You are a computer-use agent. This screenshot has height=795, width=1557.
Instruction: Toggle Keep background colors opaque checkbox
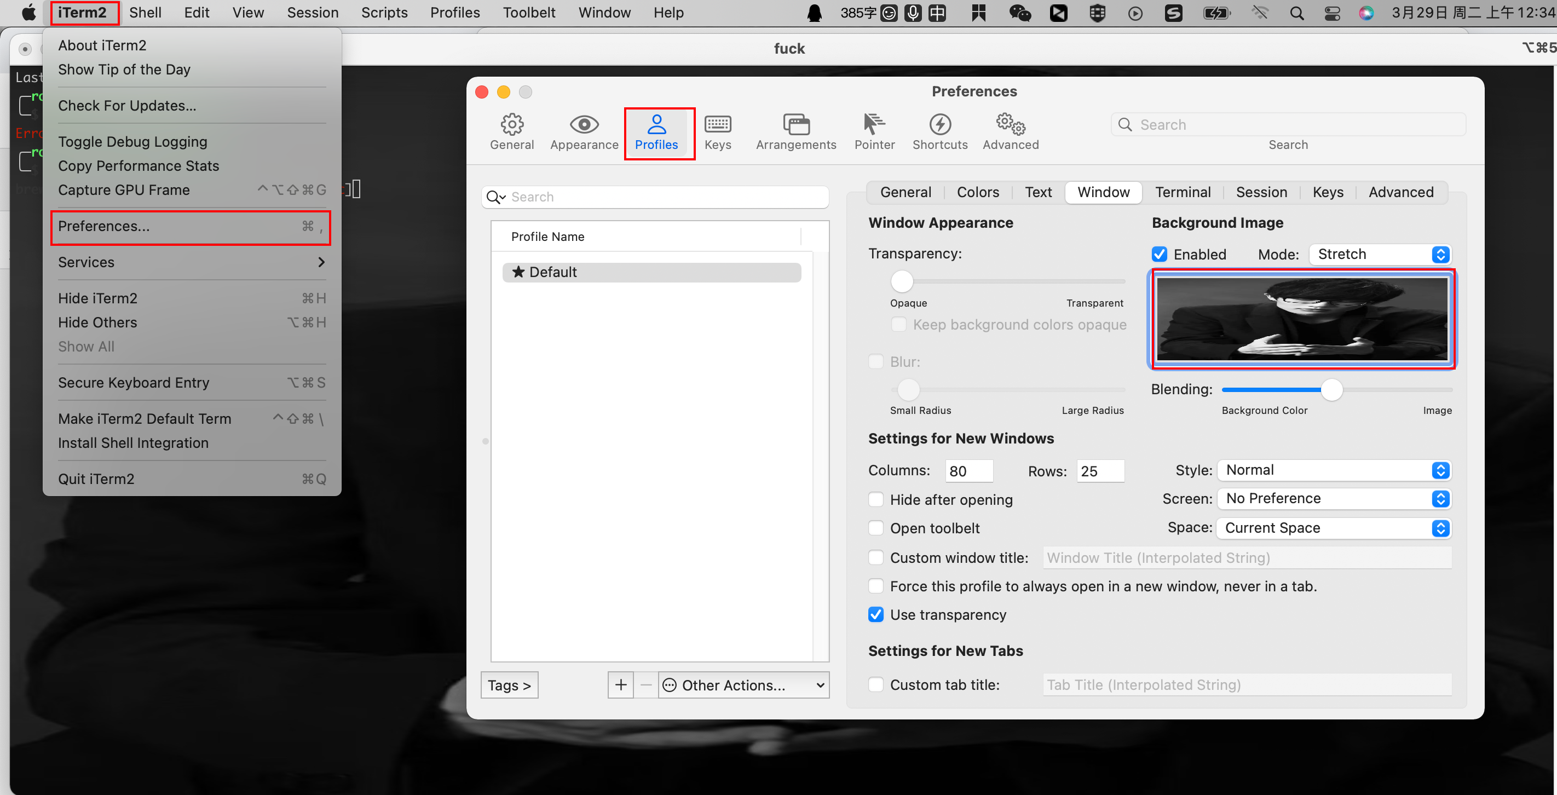point(899,325)
